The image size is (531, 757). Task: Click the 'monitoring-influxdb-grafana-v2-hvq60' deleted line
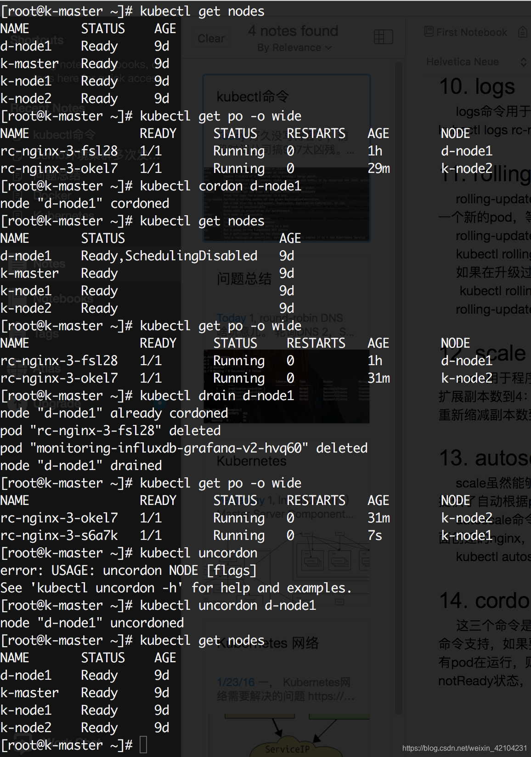tap(184, 448)
